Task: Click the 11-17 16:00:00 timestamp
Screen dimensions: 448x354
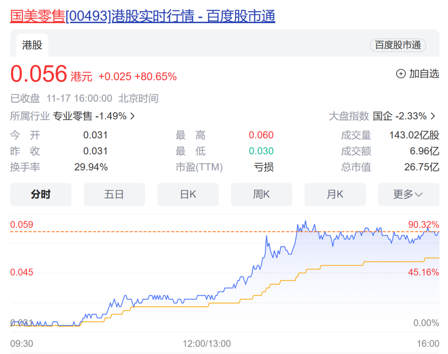Action: coord(79,99)
